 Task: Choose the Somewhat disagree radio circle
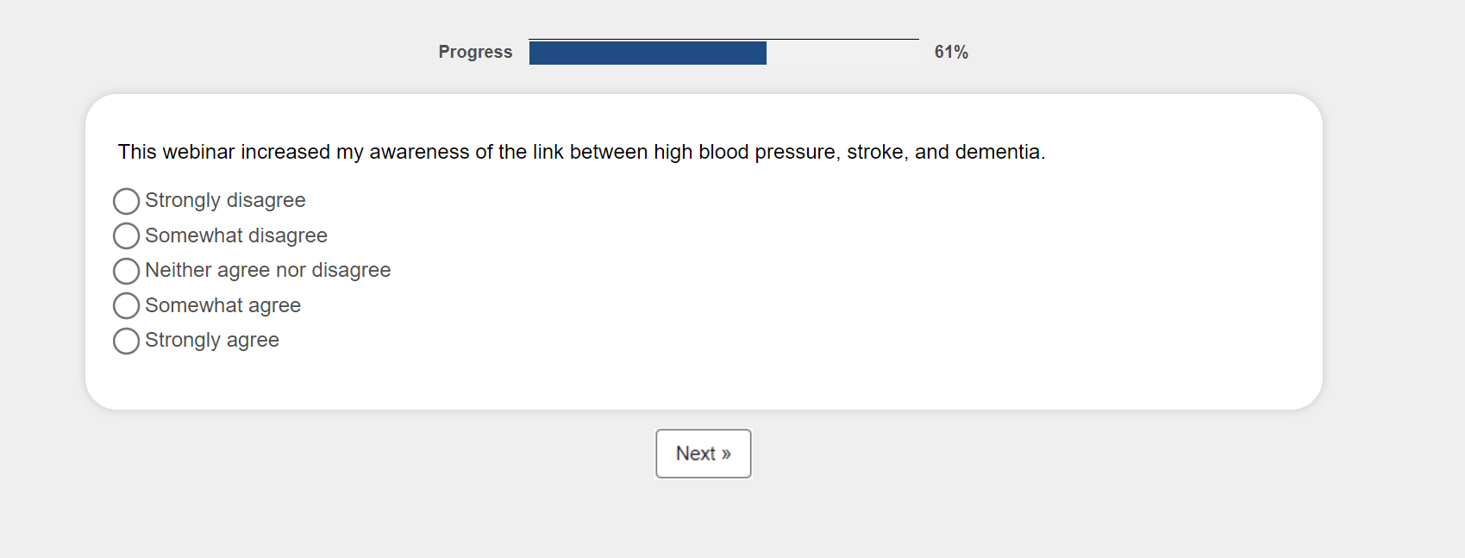point(126,235)
